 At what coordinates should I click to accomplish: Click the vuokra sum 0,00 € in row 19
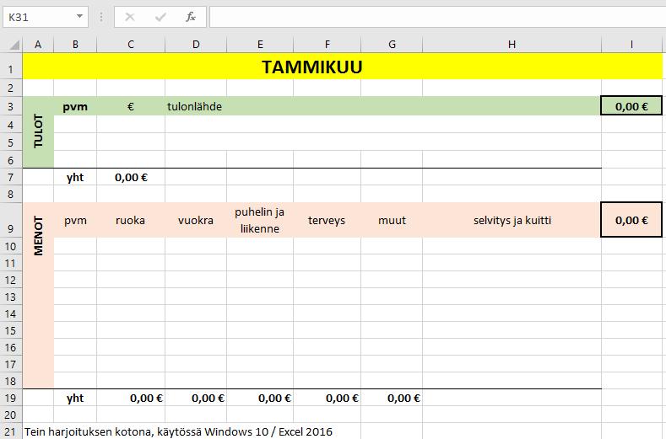point(196,398)
